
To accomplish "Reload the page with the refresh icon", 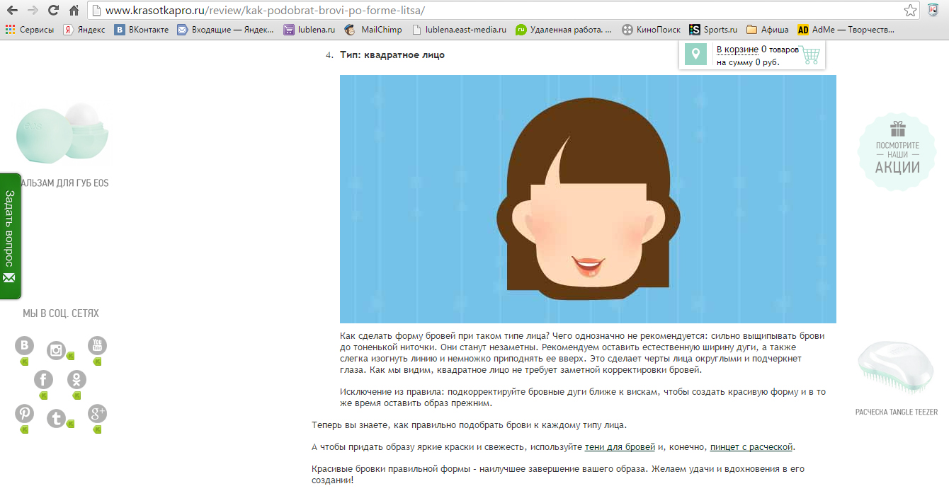I will [53, 11].
